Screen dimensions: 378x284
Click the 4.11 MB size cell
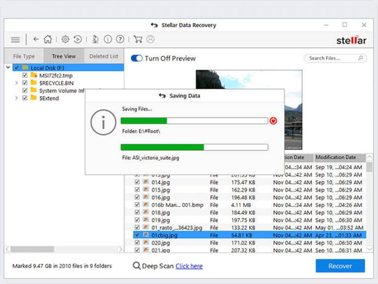coord(241,205)
